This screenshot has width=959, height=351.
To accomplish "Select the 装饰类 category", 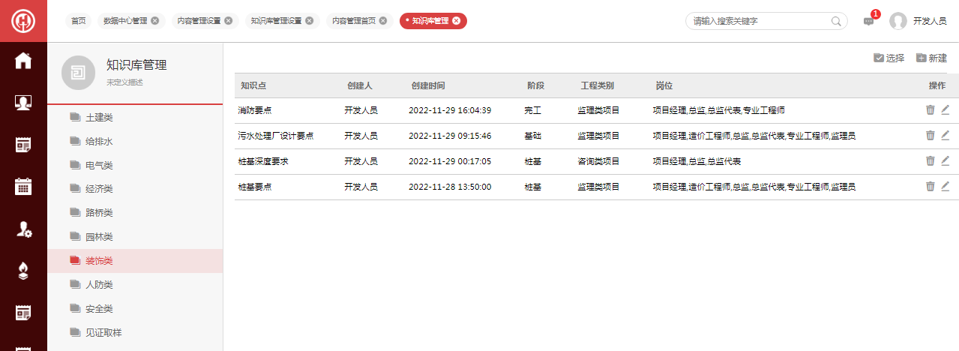I will tap(135, 261).
